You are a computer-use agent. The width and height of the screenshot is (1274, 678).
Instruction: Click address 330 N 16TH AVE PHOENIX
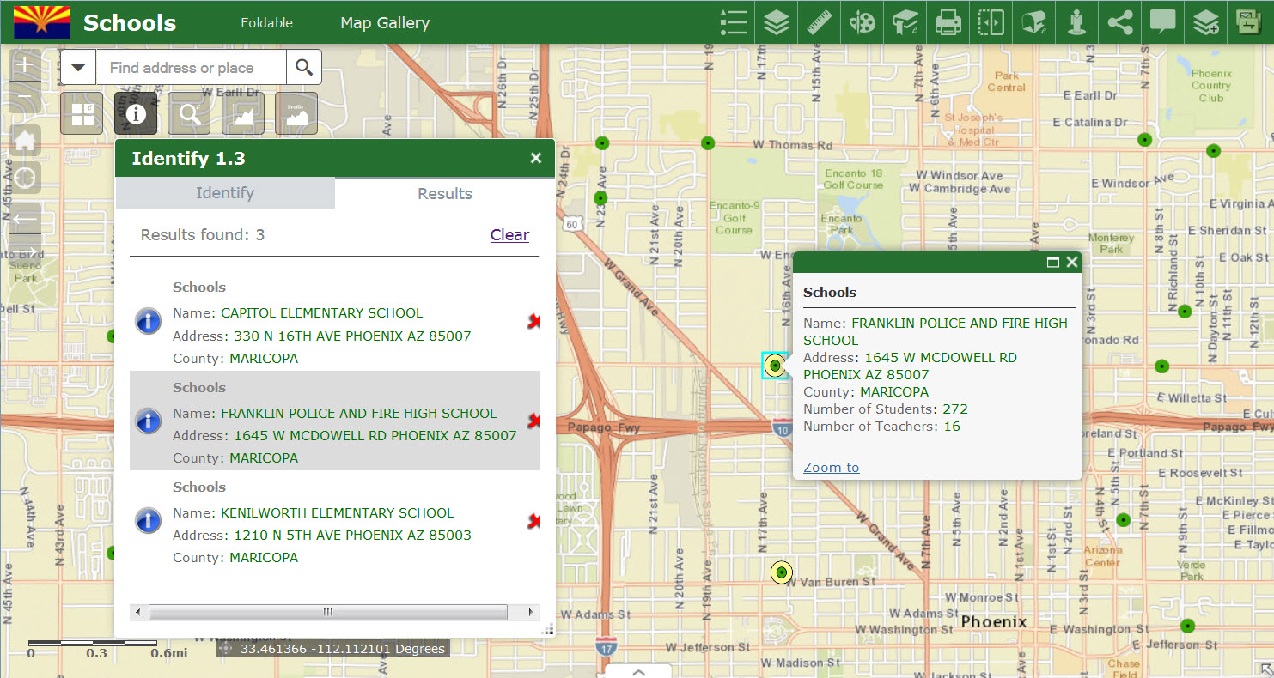coord(352,336)
